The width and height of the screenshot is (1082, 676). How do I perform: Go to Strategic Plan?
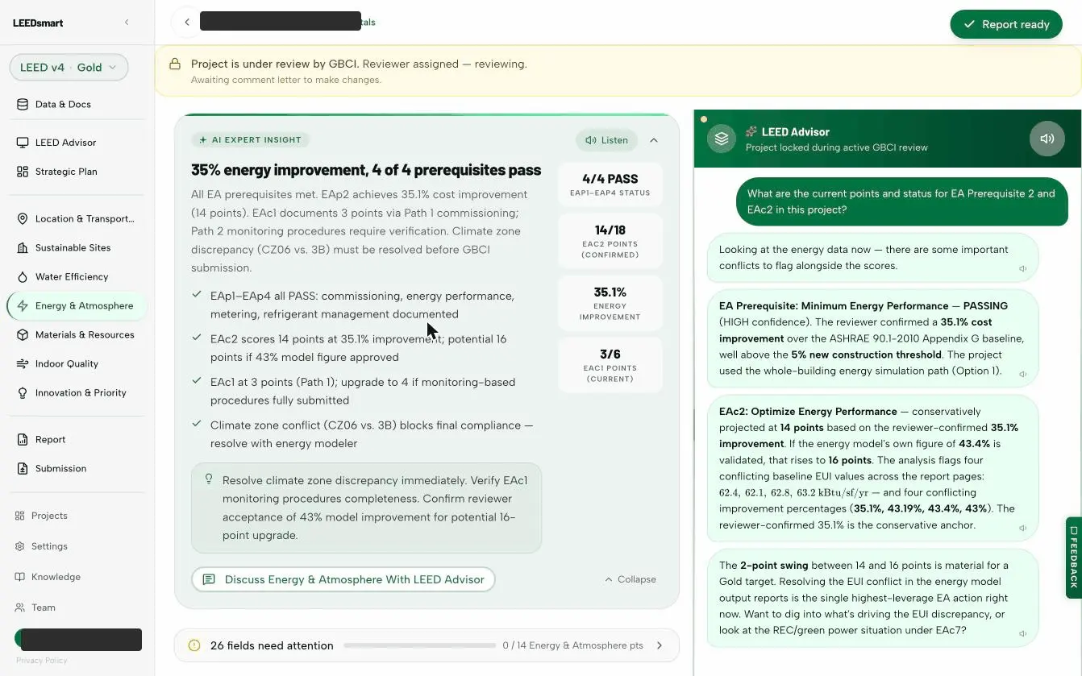pos(66,172)
